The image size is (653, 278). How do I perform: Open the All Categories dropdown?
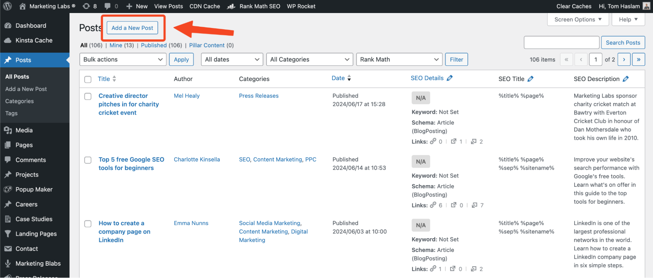click(310, 59)
